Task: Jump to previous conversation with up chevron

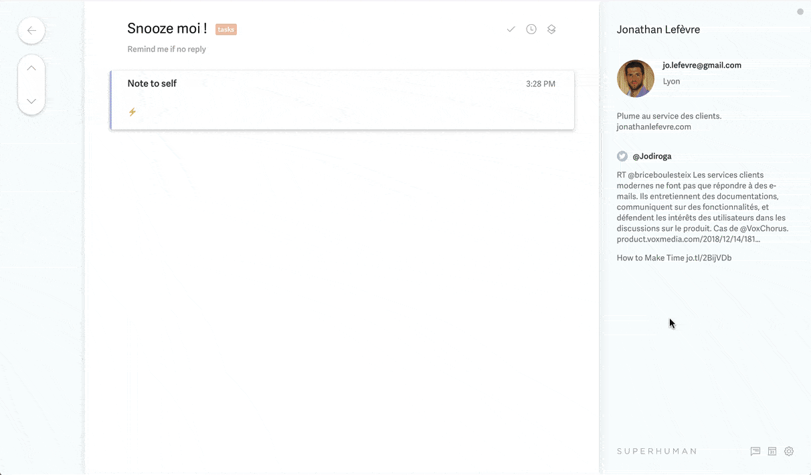Action: click(31, 68)
